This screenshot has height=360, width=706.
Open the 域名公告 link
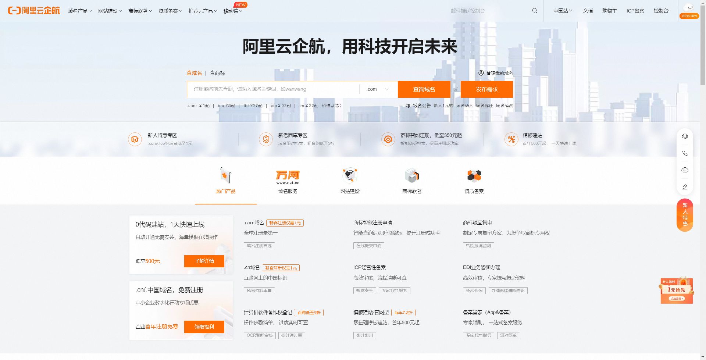point(421,106)
